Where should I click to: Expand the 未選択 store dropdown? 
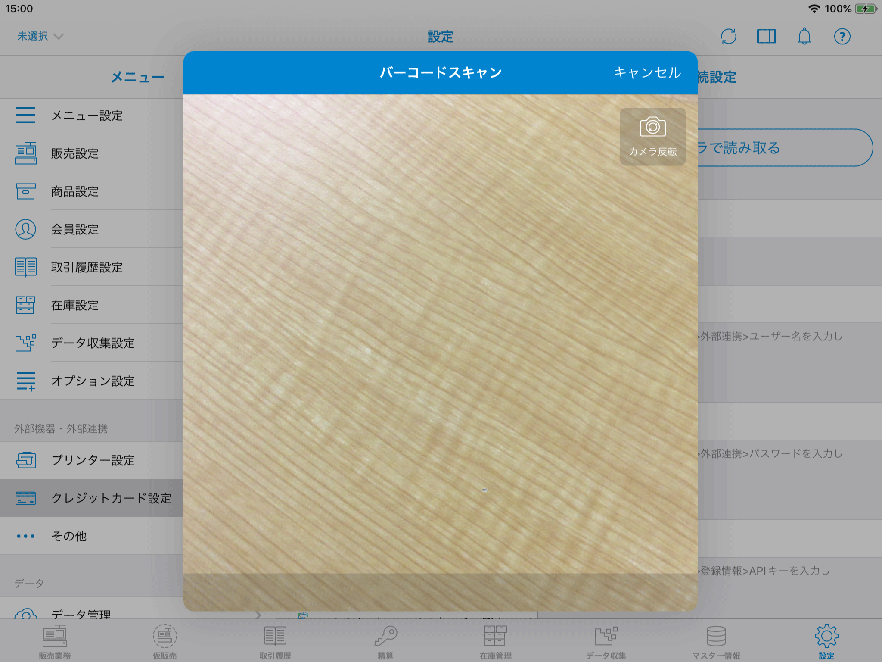tap(40, 37)
